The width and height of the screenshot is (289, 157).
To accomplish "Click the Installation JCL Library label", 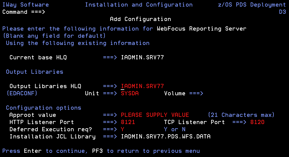I will click(x=52, y=137).
